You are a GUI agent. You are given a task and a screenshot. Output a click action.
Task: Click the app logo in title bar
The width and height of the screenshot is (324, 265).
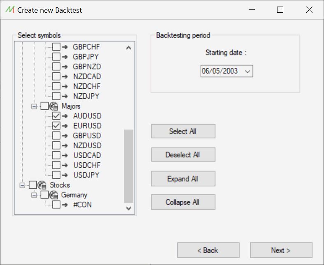click(x=10, y=10)
